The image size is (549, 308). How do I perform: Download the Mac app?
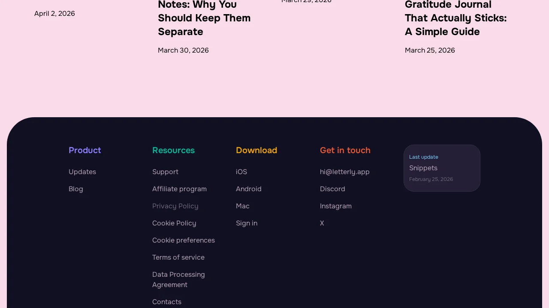[x=243, y=206]
